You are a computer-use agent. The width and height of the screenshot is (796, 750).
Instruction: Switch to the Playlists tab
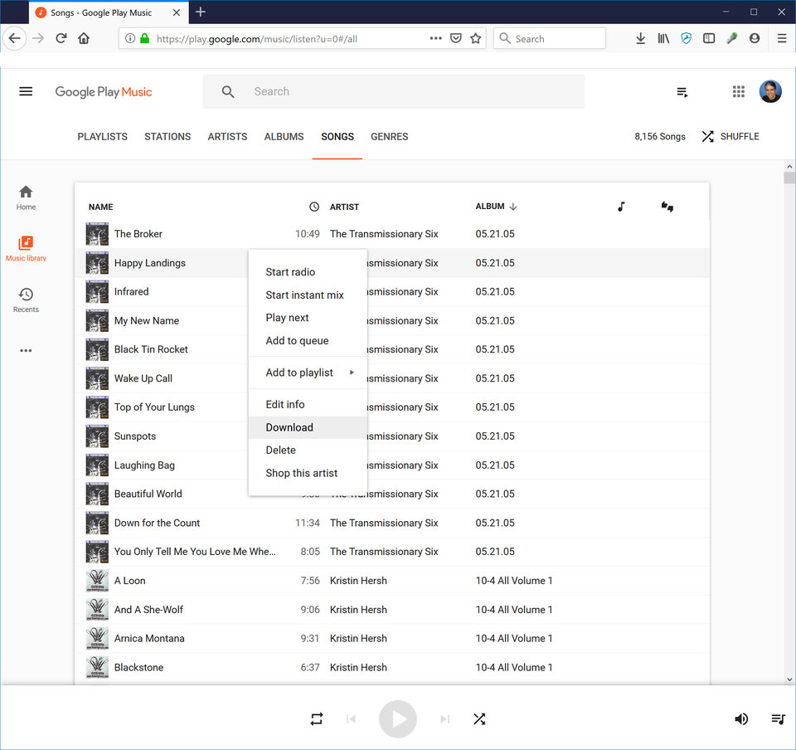[103, 137]
